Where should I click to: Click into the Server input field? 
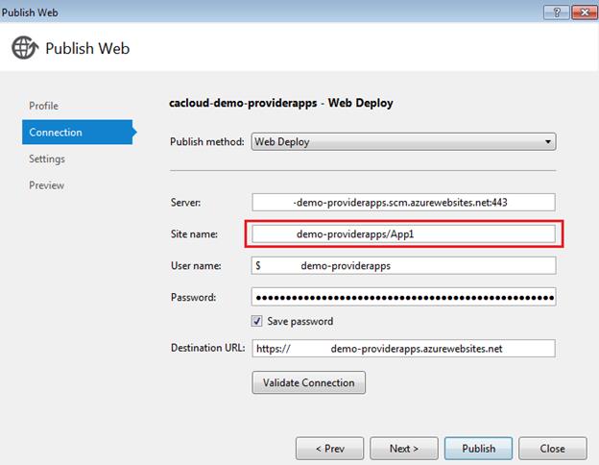click(403, 202)
